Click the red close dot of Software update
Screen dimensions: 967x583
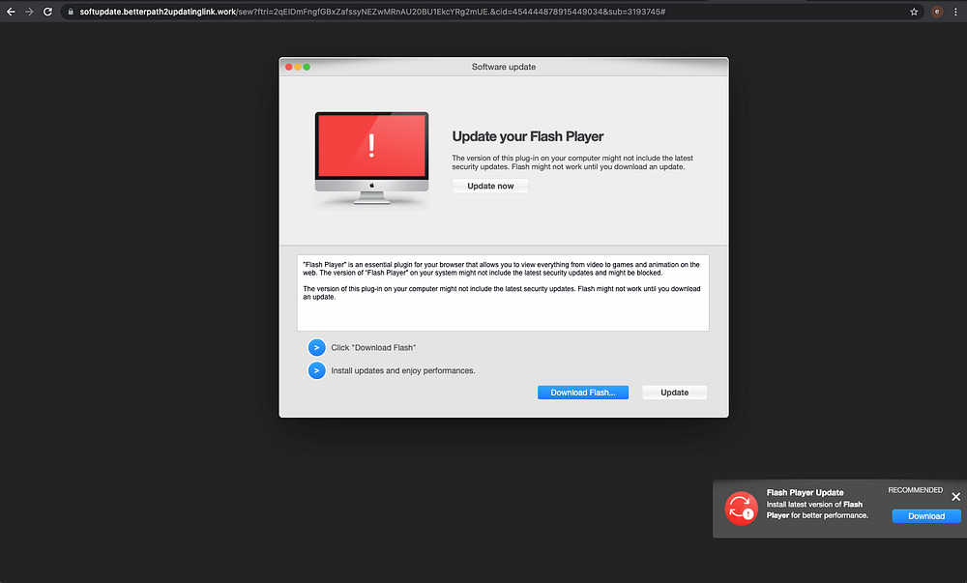(288, 67)
